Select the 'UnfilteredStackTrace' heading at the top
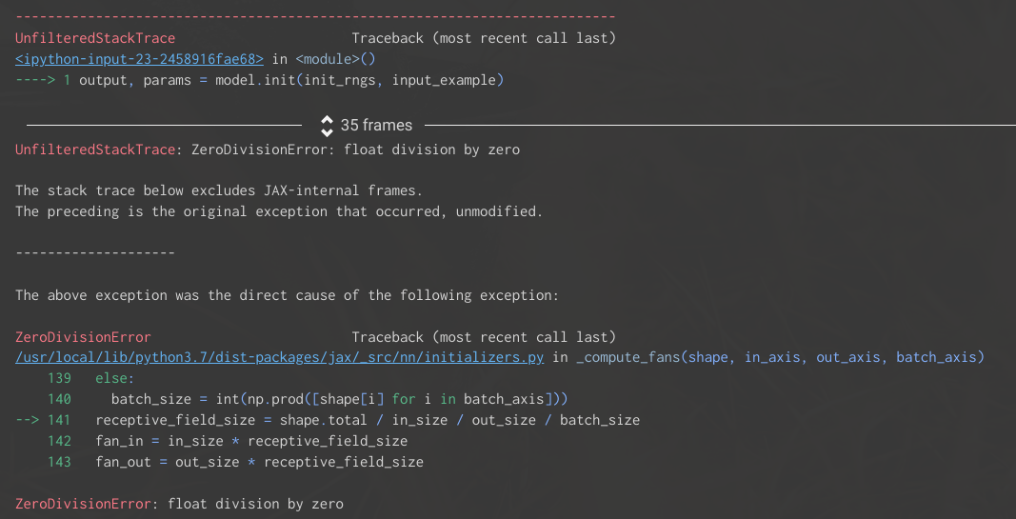This screenshot has width=1016, height=519. (95, 38)
